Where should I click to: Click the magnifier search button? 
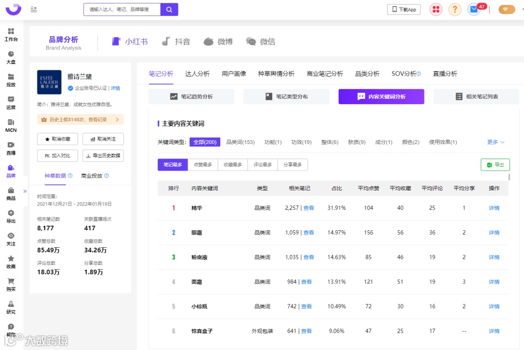169,9
